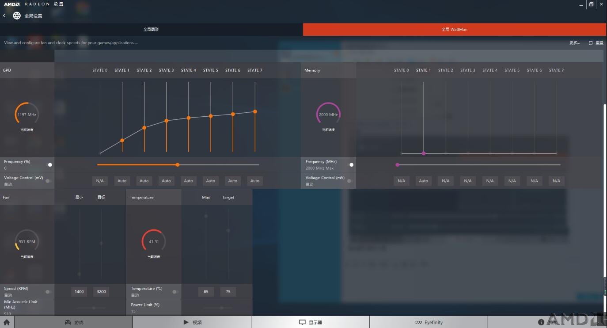The width and height of the screenshot is (607, 328).
Task: Click the GPU State 3 Auto voltage box
Action: pos(166,181)
